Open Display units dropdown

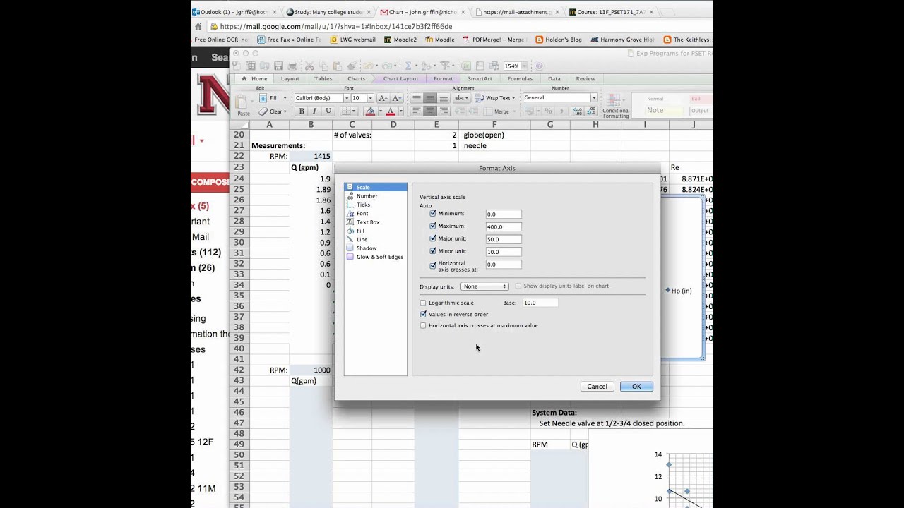click(x=484, y=286)
